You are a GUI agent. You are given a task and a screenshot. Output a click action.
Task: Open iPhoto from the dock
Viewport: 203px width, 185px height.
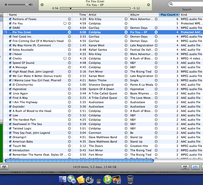(x=117, y=179)
